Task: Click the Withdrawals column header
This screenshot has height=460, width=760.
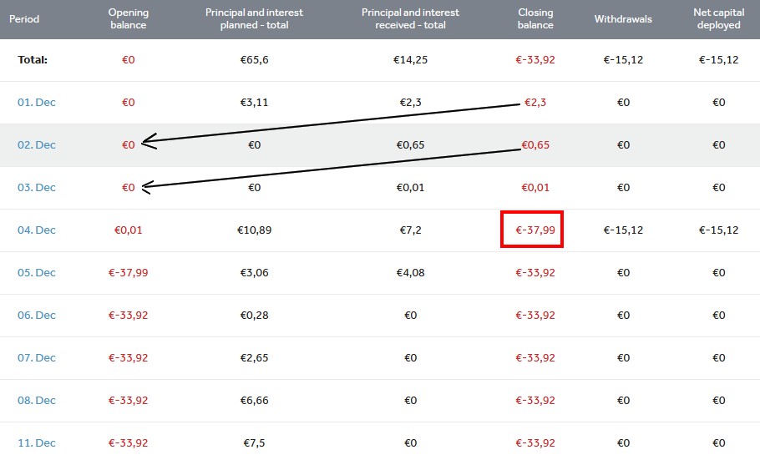Action: [x=623, y=19]
